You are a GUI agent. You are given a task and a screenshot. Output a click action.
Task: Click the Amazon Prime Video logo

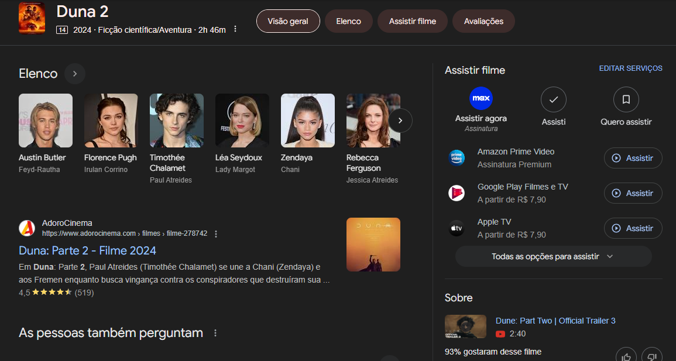pyautogui.click(x=457, y=158)
